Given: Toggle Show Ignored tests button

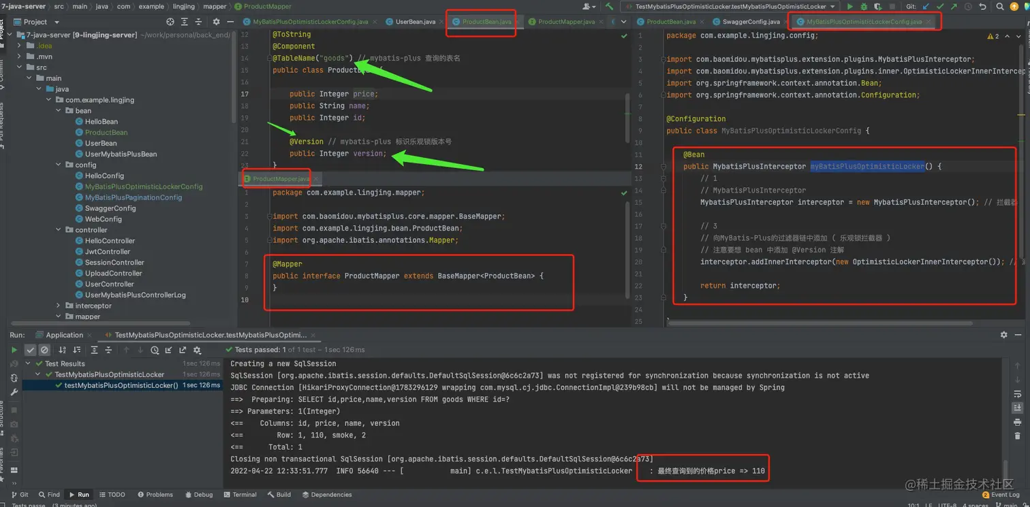Looking at the screenshot, I should [44, 350].
